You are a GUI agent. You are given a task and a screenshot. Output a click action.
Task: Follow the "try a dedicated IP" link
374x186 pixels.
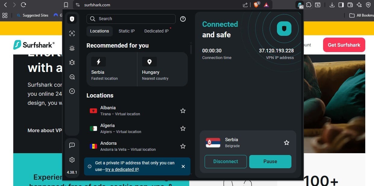pyautogui.click(x=122, y=169)
